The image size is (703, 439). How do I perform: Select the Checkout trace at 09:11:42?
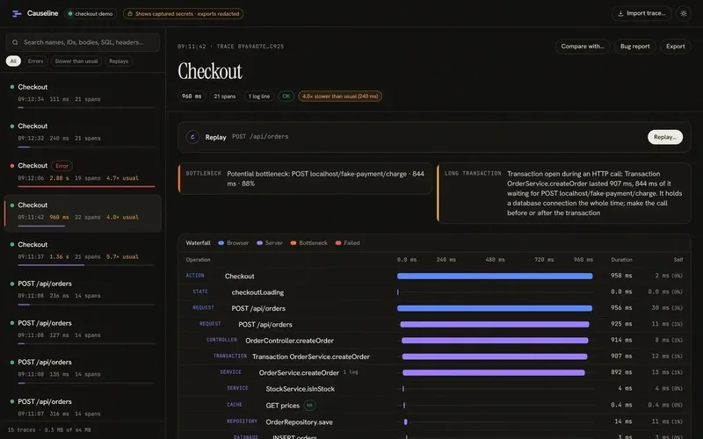coord(83,213)
